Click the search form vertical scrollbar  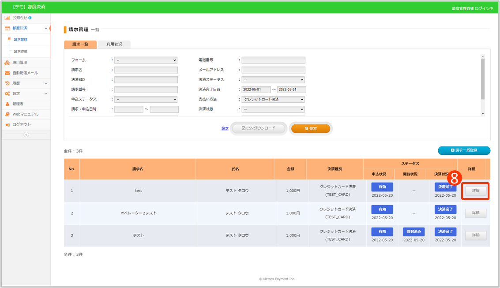tap(483, 79)
